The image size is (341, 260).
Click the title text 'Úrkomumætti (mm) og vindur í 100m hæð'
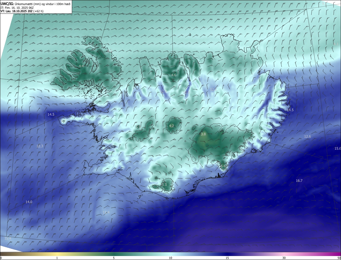pyautogui.click(x=43, y=4)
